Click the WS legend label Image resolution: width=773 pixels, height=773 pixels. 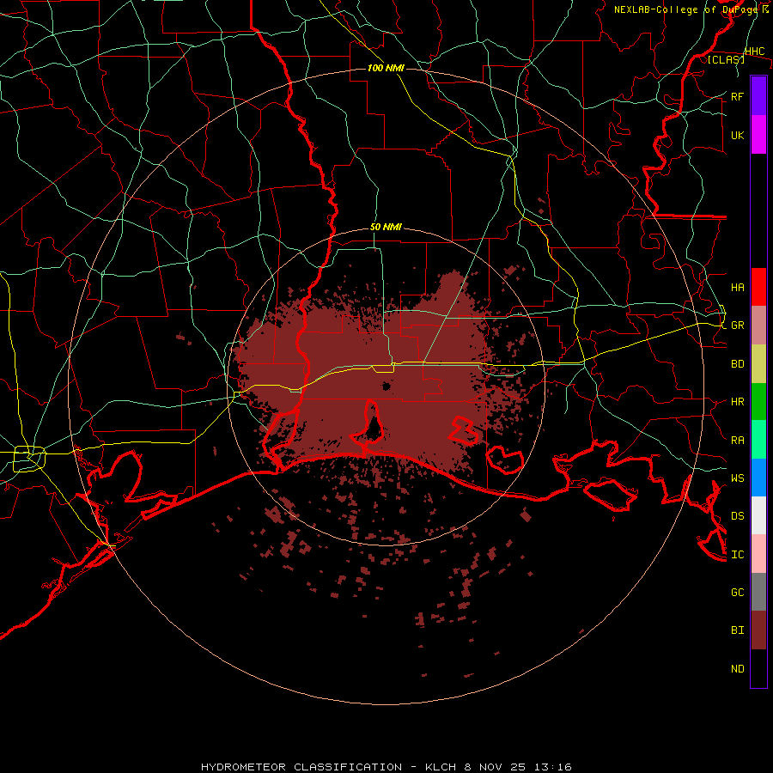[738, 478]
